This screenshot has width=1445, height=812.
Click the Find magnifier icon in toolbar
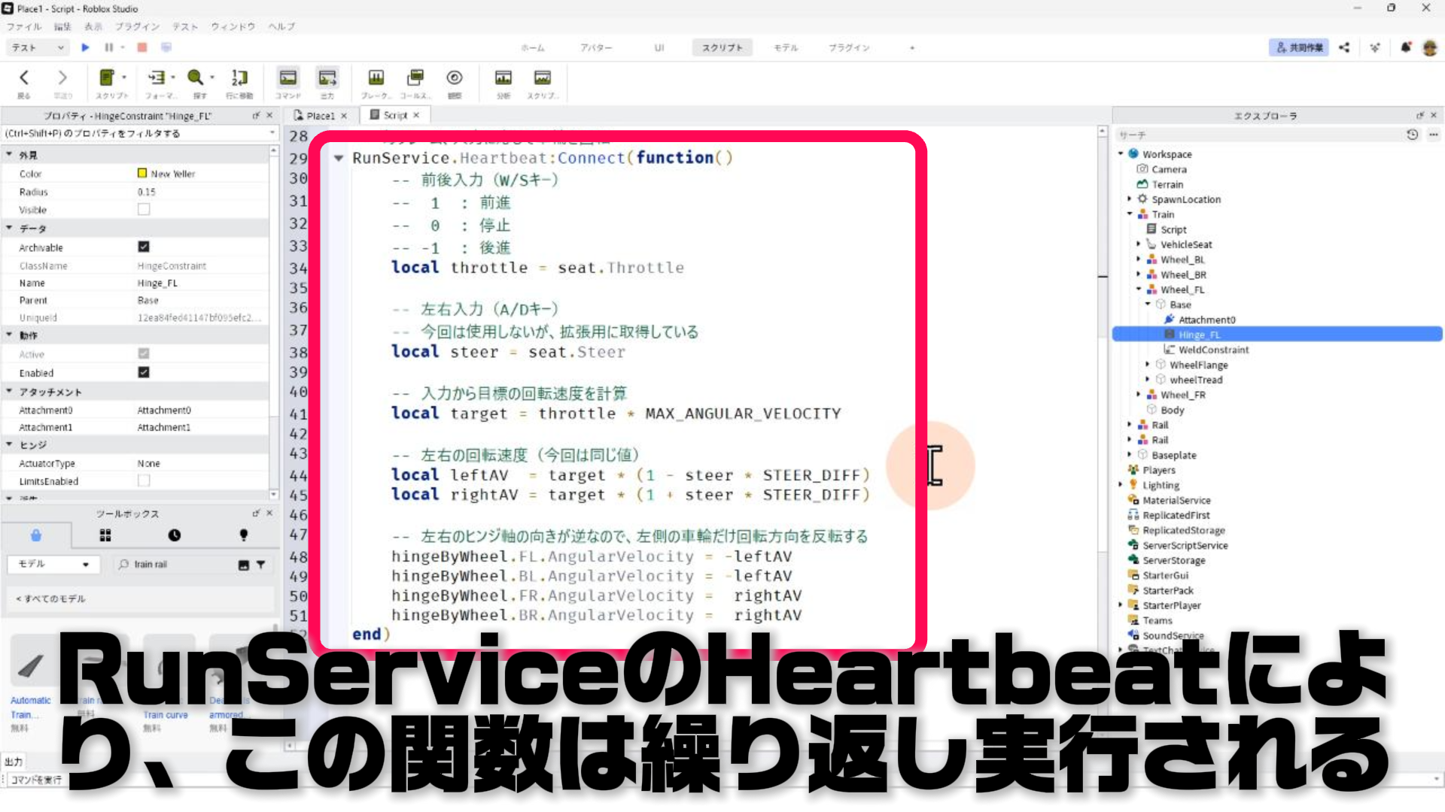pyautogui.click(x=195, y=77)
